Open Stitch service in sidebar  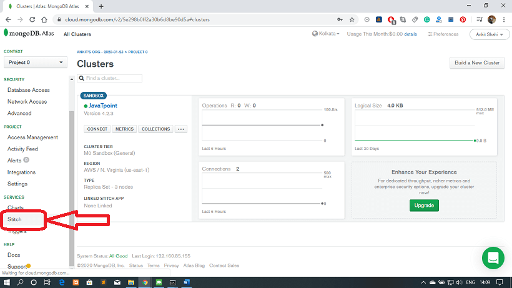click(x=14, y=219)
